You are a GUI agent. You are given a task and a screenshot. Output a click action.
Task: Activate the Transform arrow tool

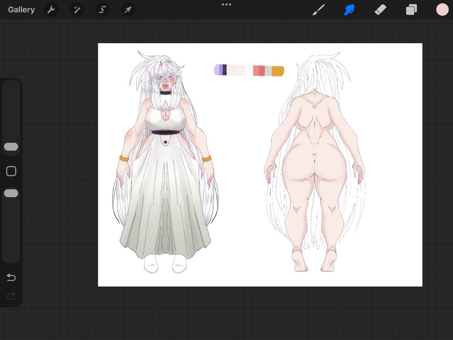(x=128, y=9)
